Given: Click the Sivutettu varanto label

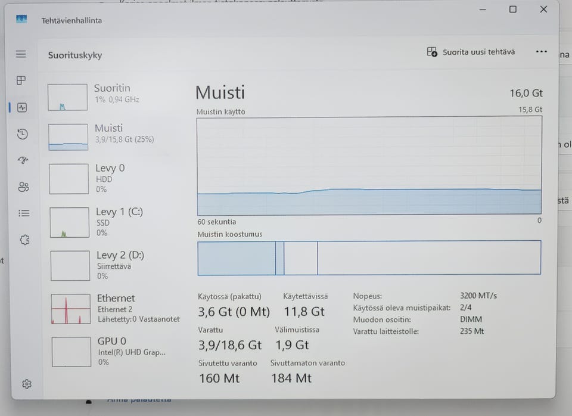Looking at the screenshot, I should pos(228,363).
